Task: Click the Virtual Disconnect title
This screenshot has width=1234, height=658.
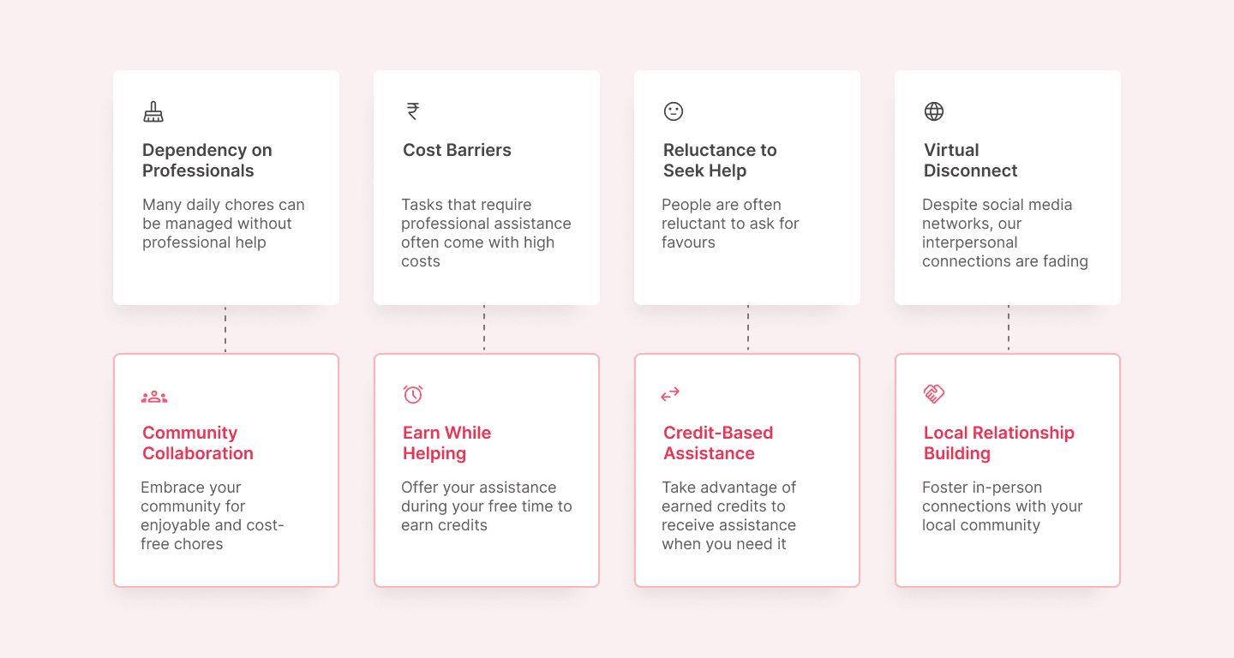Action: [970, 160]
